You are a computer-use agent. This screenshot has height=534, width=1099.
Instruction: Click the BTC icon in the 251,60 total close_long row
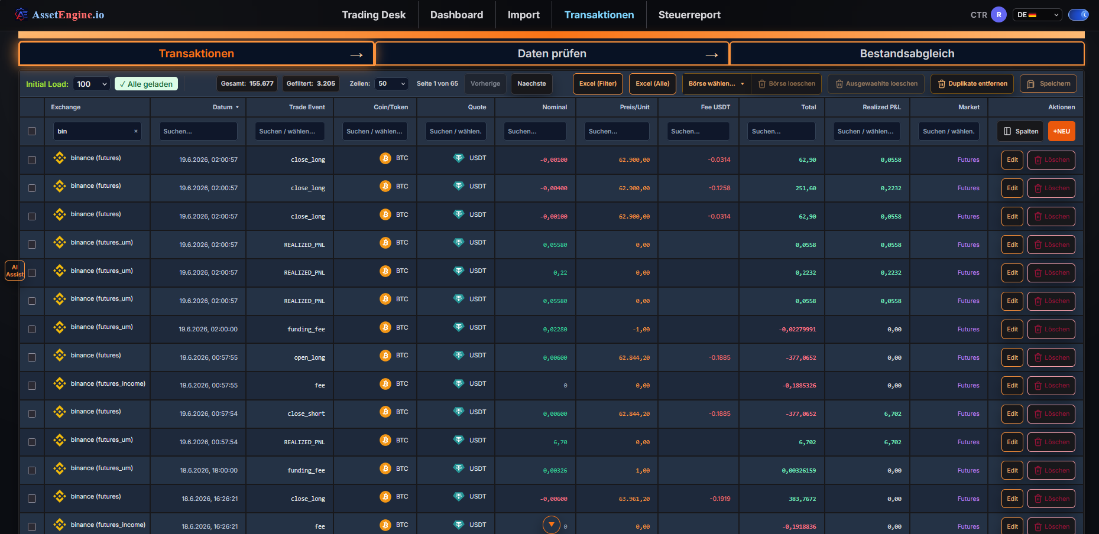click(385, 186)
